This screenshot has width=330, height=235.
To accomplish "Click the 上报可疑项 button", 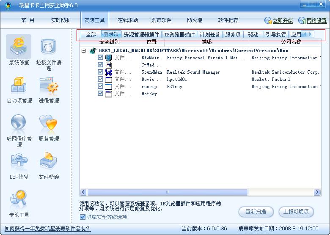I will [296, 212].
